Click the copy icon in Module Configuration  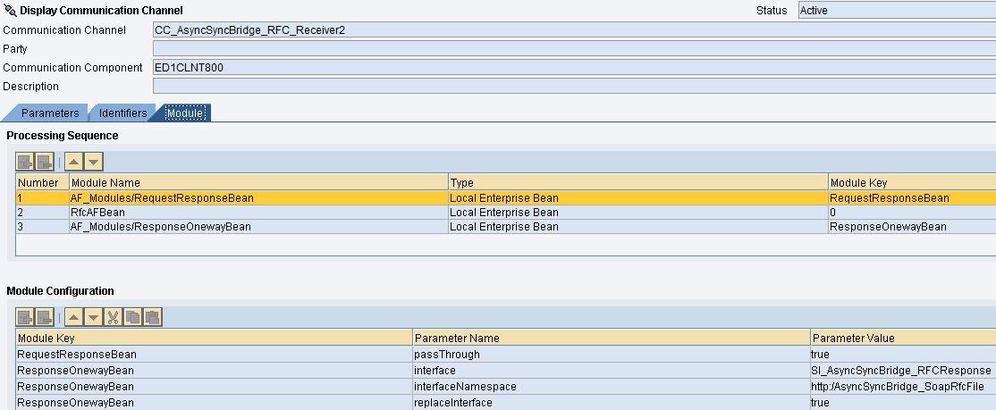132,317
